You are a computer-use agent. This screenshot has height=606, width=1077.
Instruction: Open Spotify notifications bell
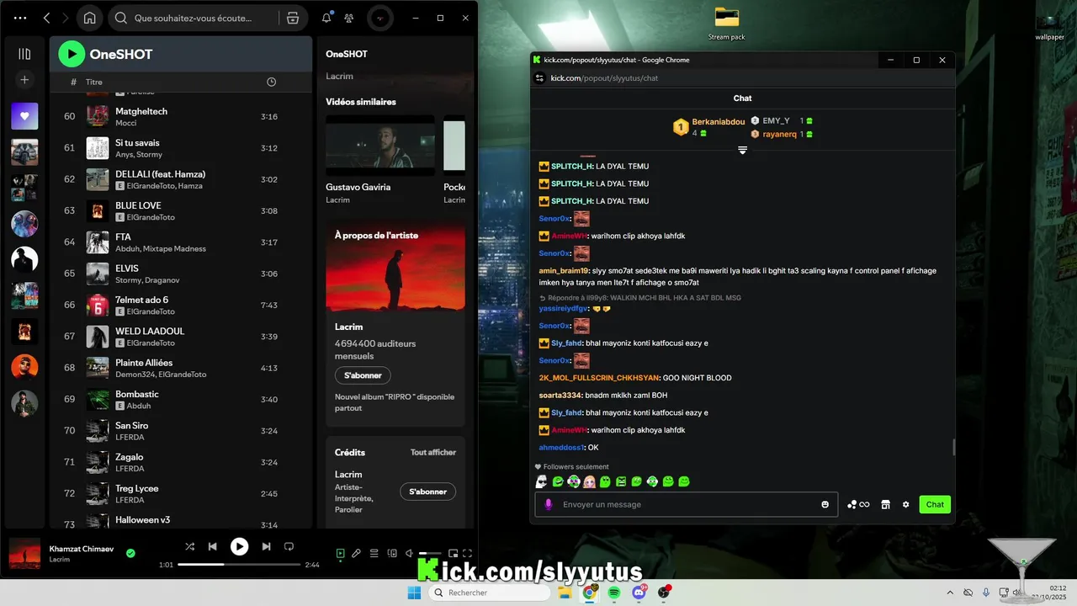click(326, 18)
